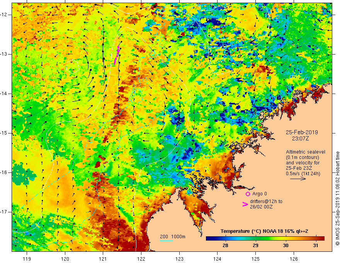Click the 'Argo 0' legend label
The width and height of the screenshot is (340, 263).
260,194
